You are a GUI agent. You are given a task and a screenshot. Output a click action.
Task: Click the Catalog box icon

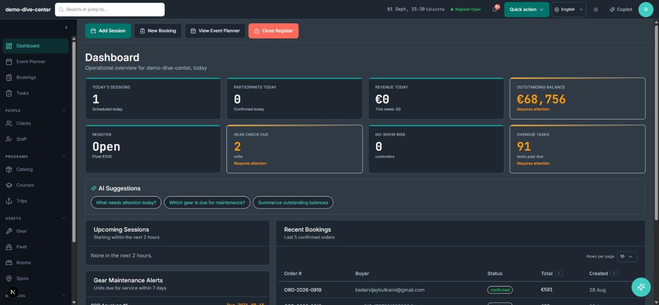coord(9,169)
